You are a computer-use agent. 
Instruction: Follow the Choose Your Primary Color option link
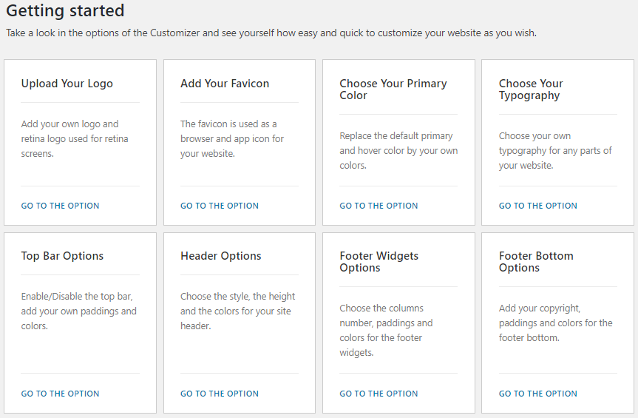(x=379, y=206)
